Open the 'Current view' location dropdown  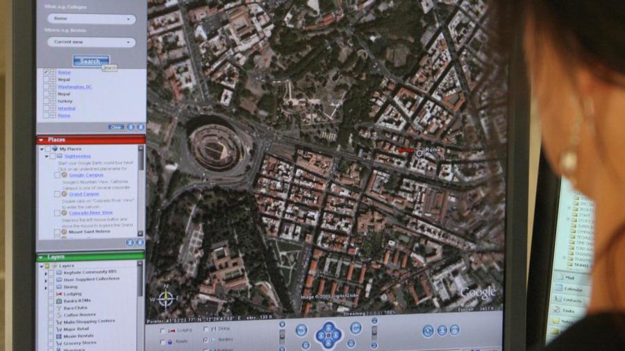[91, 42]
